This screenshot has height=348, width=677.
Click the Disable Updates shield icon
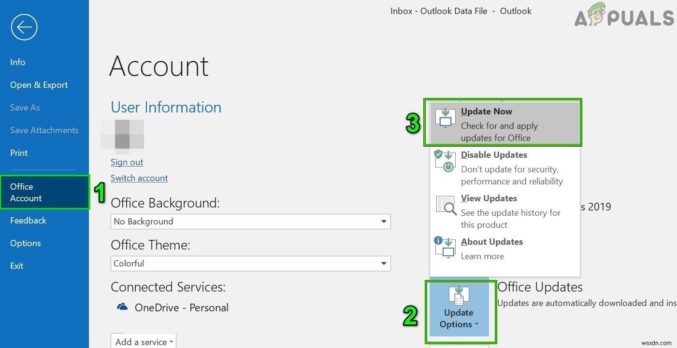pos(445,161)
